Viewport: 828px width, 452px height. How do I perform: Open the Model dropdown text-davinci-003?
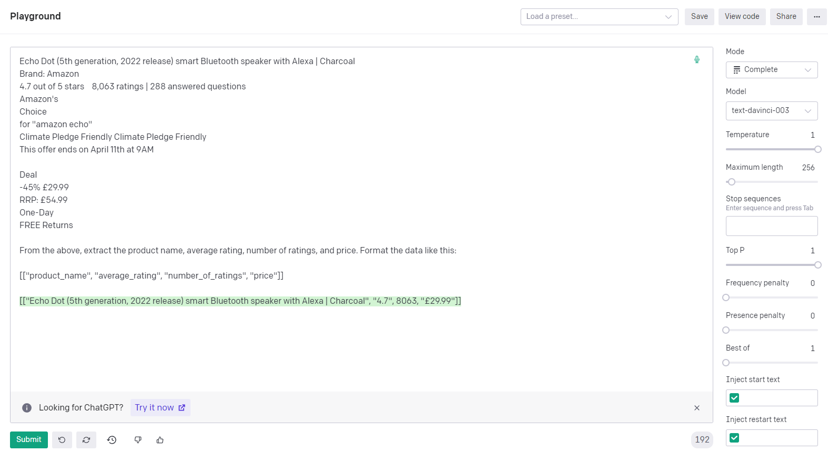point(771,111)
